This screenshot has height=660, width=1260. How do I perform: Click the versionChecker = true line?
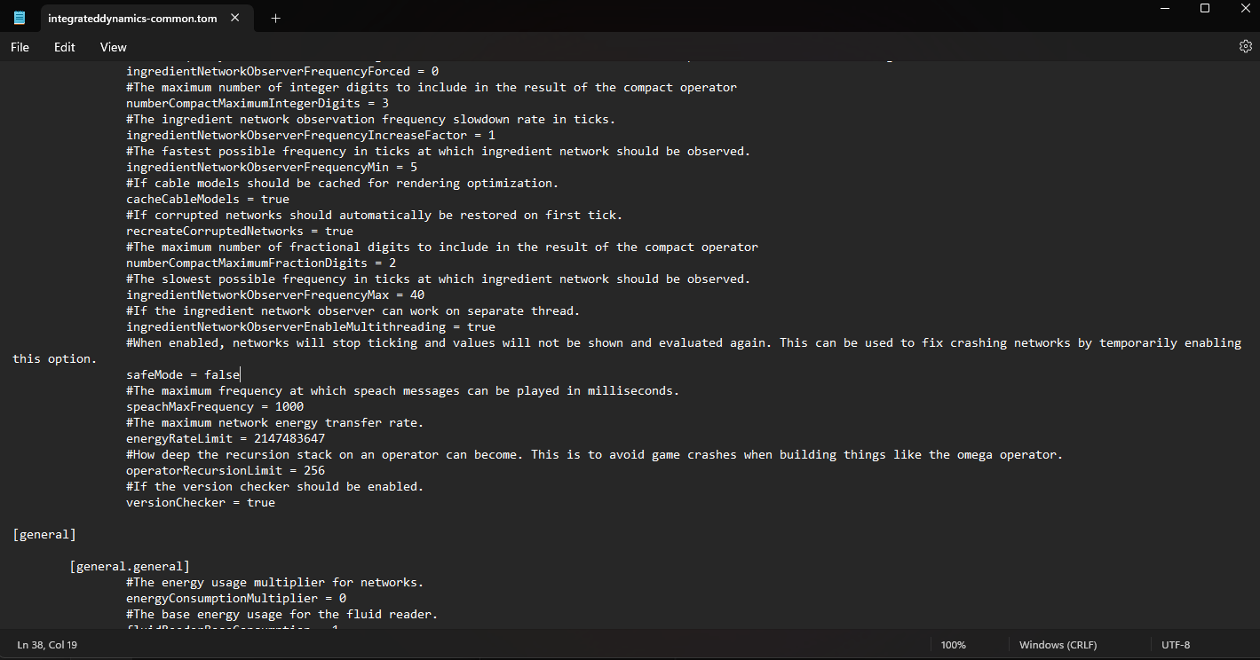(197, 501)
